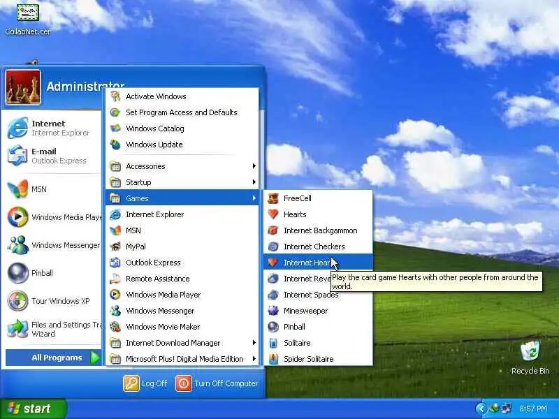Start Spider Solitaire
Viewport: 559px width, 419px height.
[x=318, y=359]
